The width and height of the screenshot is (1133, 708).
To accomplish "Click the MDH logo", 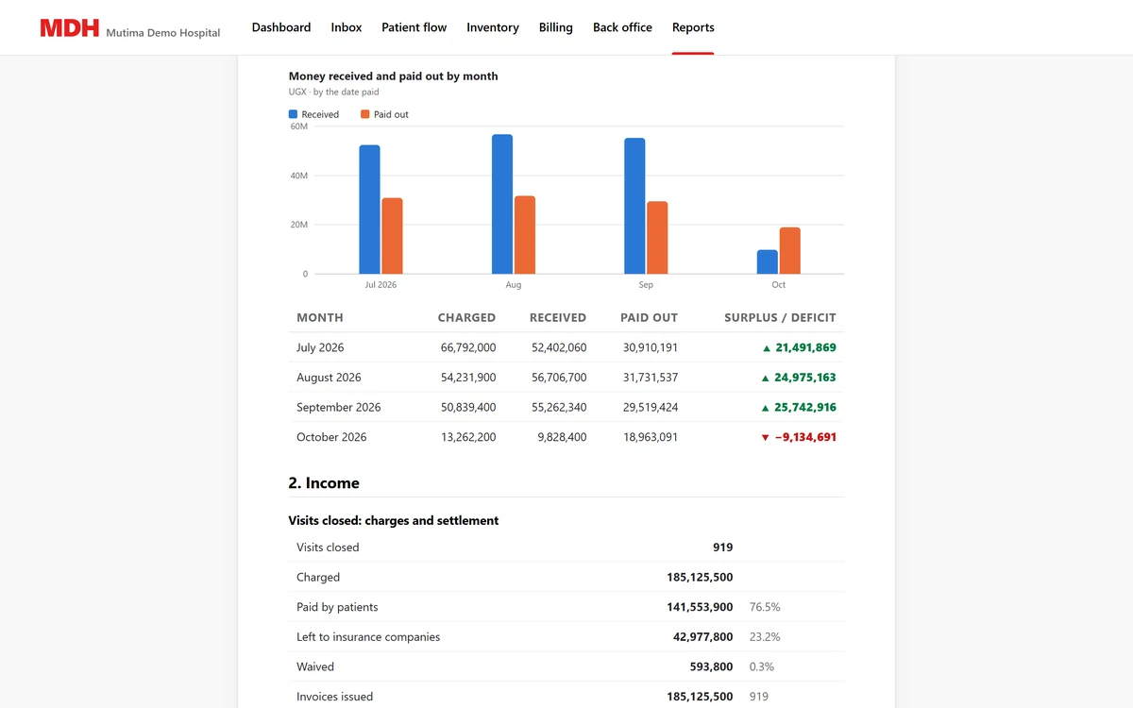I will point(69,28).
